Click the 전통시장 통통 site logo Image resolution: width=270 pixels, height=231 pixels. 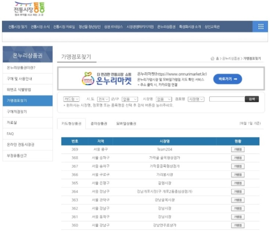click(x=29, y=9)
